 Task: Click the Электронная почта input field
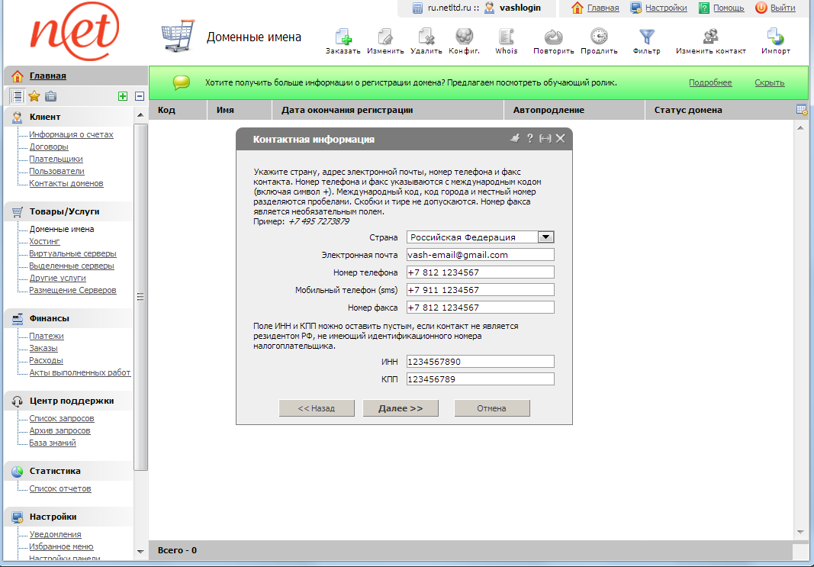tap(480, 255)
